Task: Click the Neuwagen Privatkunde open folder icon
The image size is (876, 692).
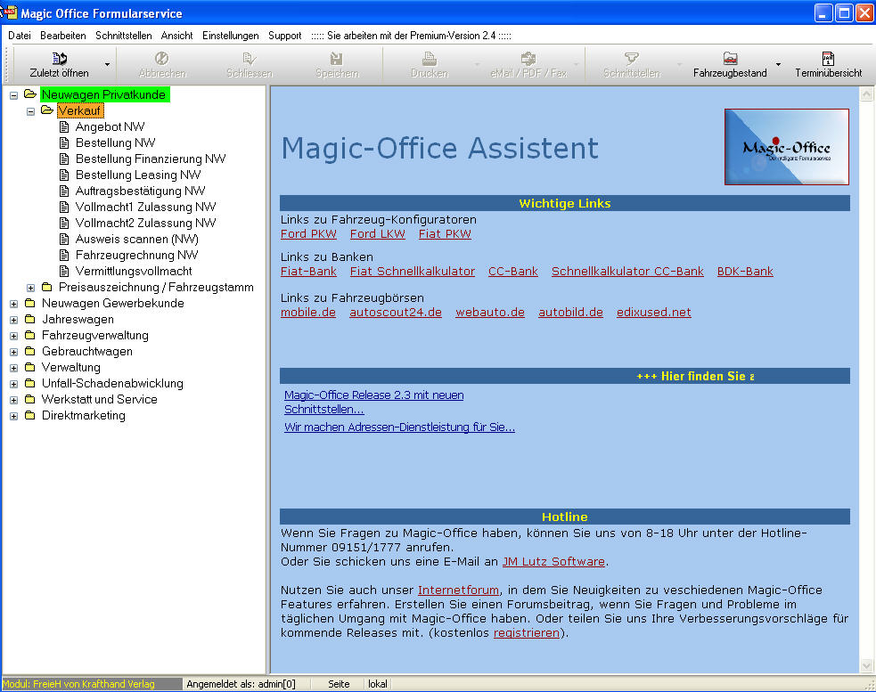Action: [30, 94]
